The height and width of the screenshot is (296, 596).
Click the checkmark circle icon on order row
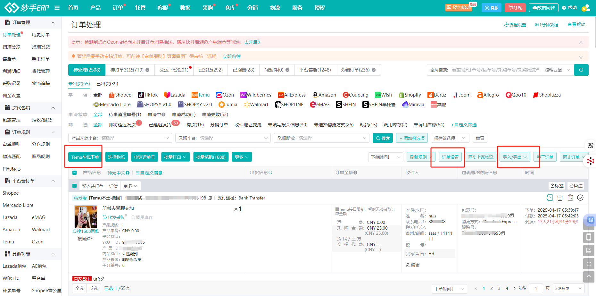click(580, 198)
